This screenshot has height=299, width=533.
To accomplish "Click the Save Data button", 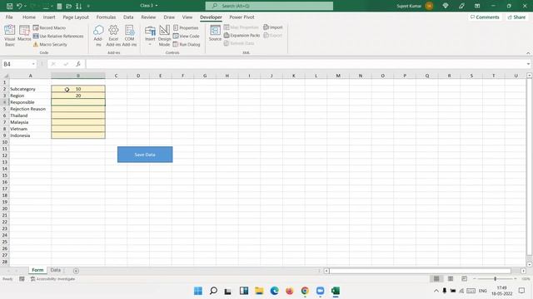I will 145,154.
